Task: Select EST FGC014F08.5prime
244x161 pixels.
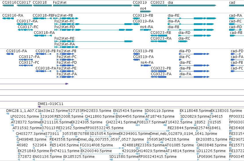Action: pos(96,145)
